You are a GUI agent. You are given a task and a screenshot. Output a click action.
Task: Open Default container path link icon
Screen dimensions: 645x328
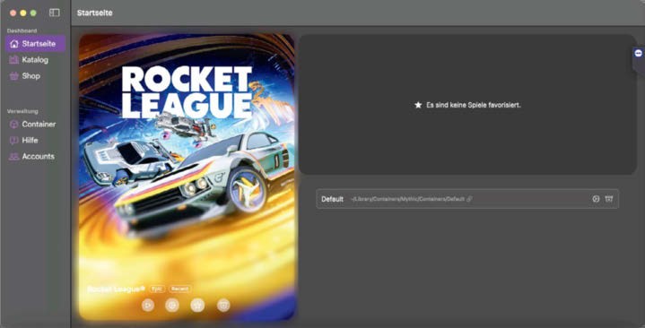[469, 199]
